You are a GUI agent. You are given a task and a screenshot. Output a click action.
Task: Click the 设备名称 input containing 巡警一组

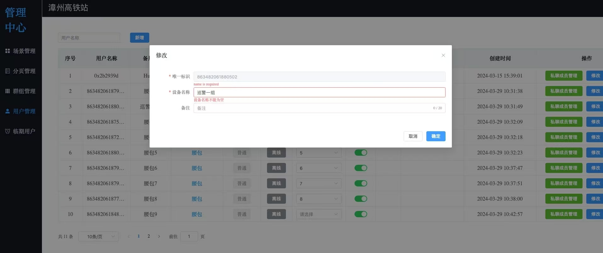[319, 92]
